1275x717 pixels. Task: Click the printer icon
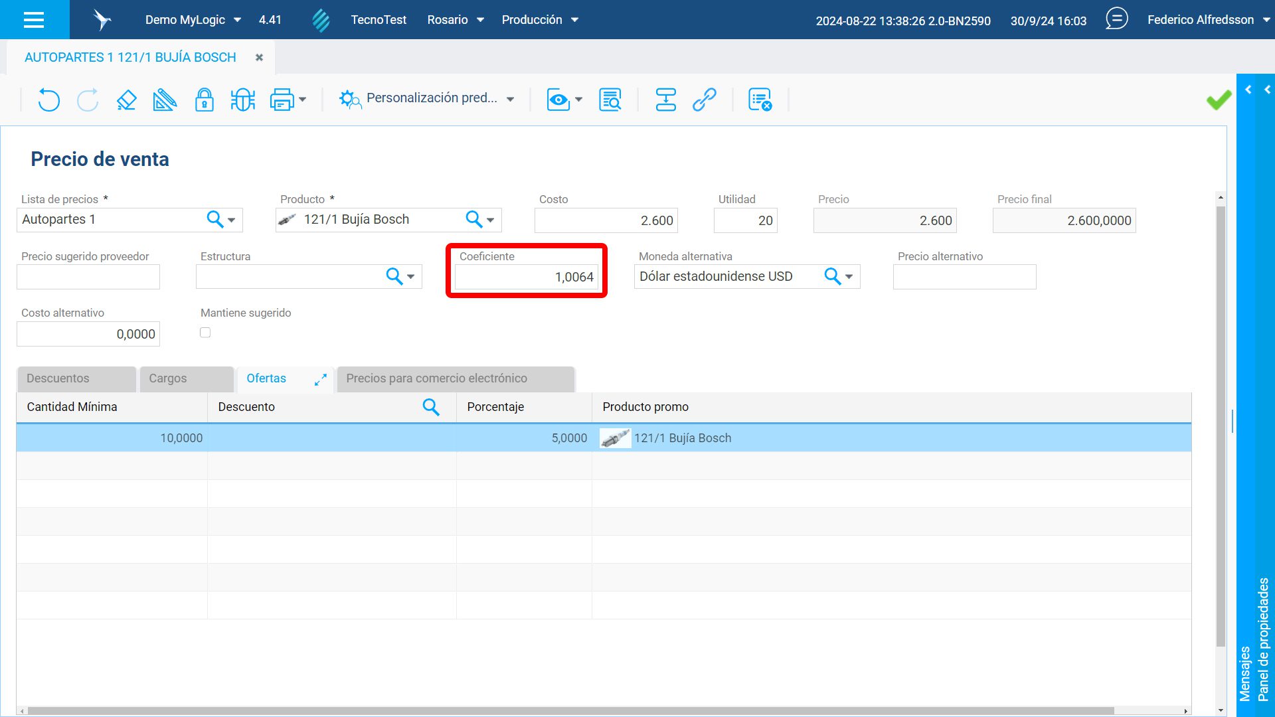point(282,100)
